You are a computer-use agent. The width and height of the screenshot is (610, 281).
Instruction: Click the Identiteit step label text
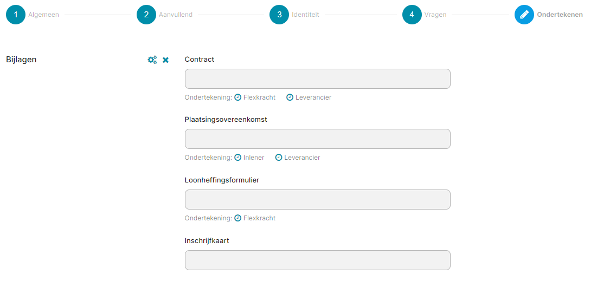[305, 15]
